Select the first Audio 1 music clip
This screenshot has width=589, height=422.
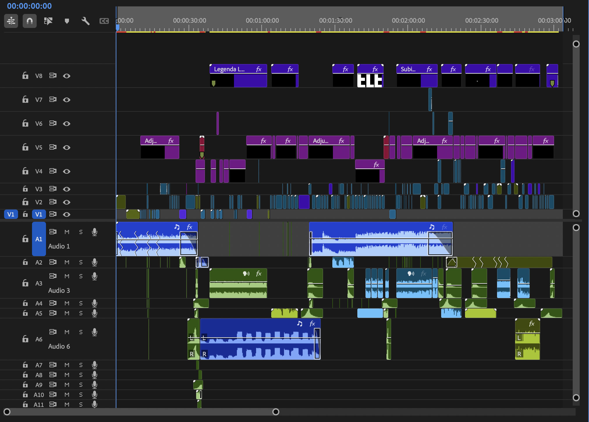(157, 239)
